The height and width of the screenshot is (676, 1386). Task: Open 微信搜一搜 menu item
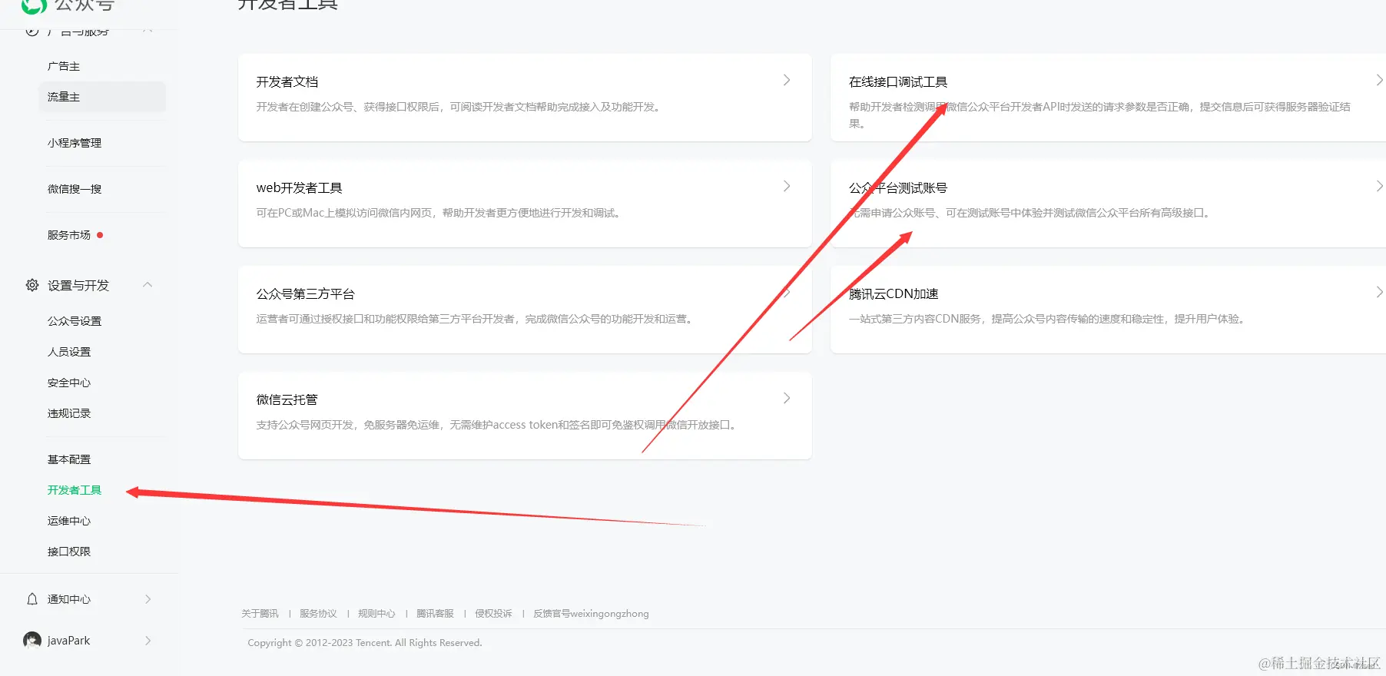[75, 189]
